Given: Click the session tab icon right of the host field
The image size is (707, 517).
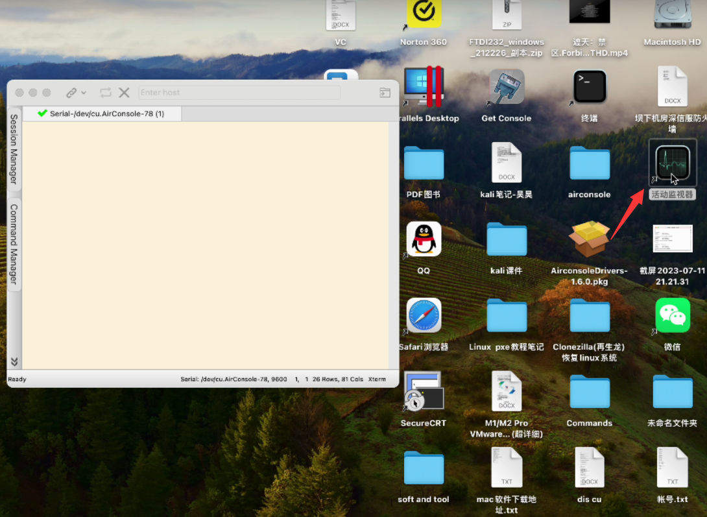Looking at the screenshot, I should tap(385, 92).
